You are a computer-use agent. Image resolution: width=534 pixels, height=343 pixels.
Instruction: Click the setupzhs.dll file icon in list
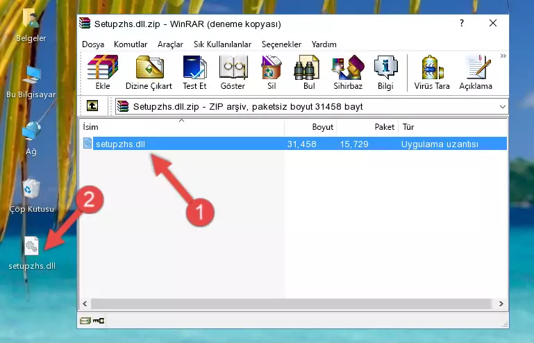pos(87,144)
